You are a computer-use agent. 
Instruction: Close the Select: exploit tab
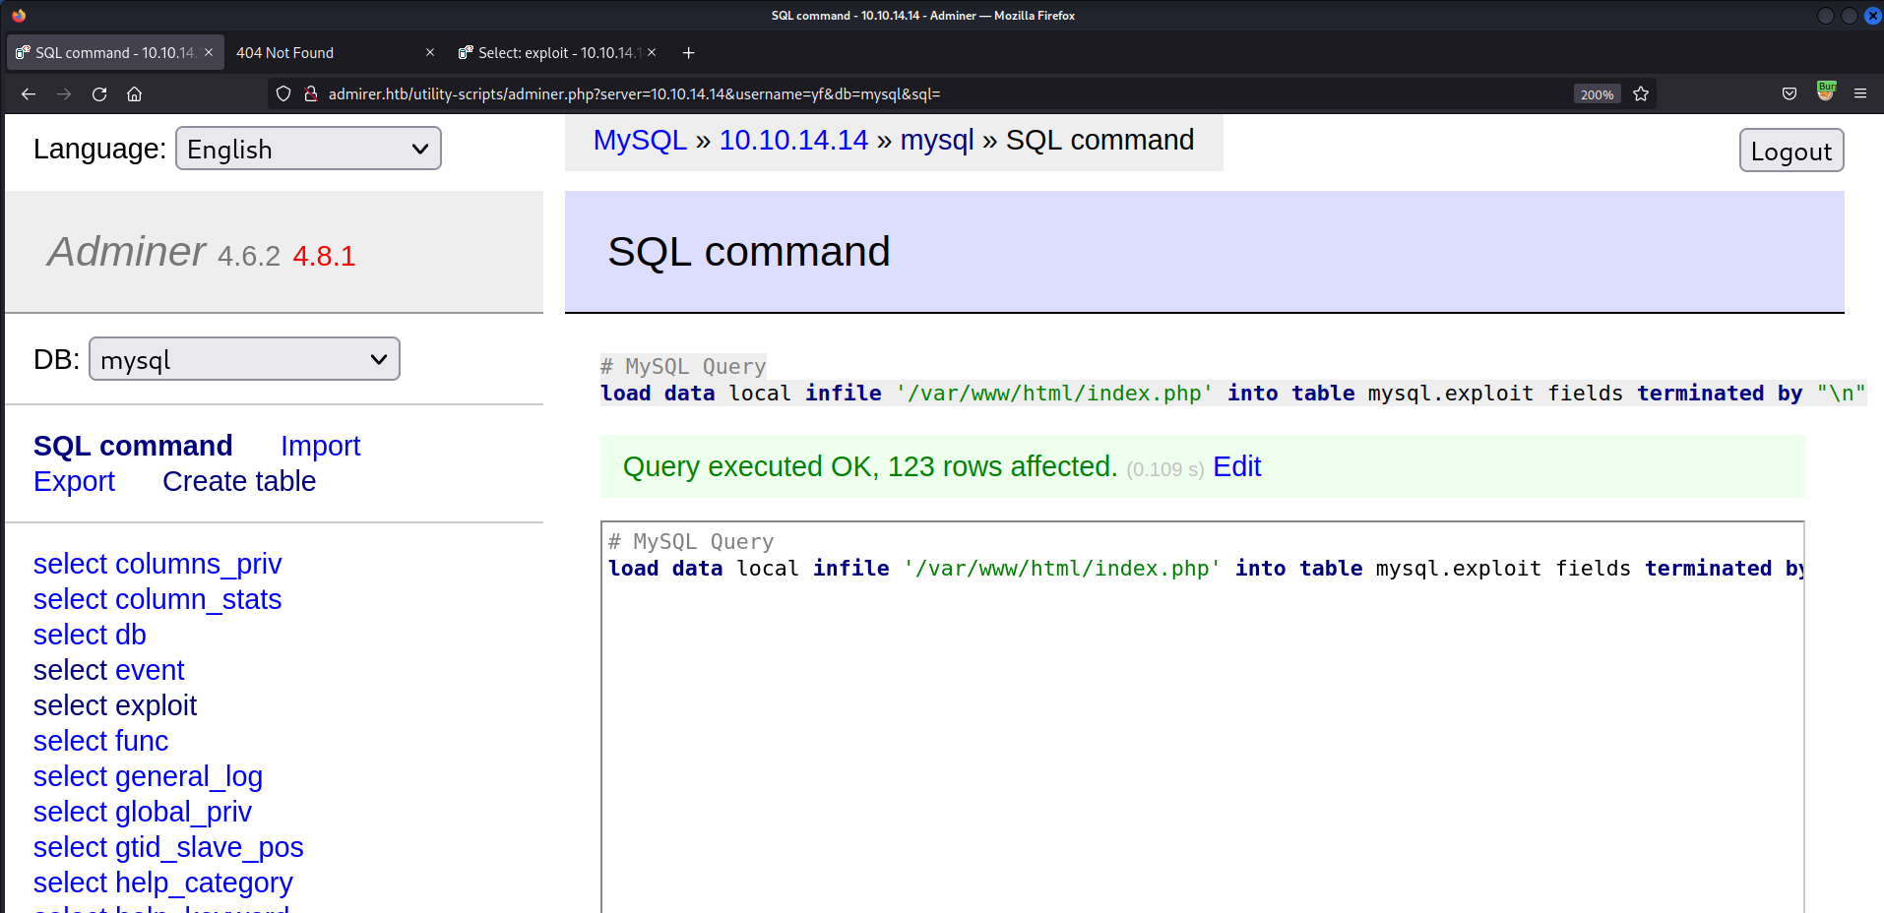tap(652, 53)
